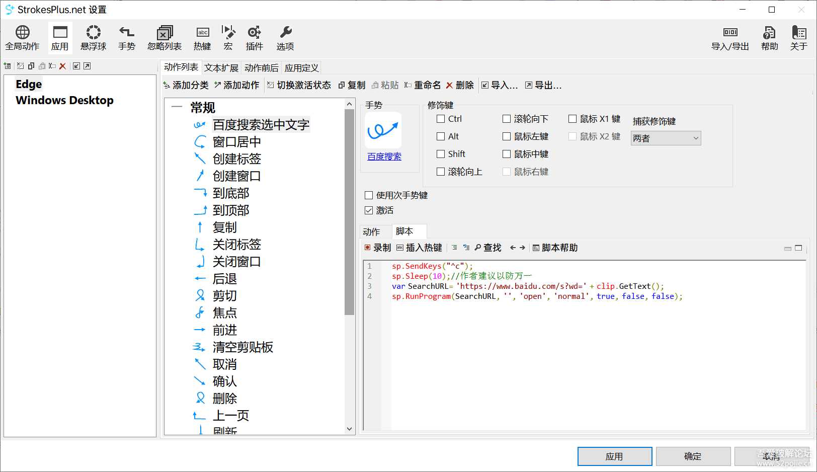Click the 查找 icon in script toolbar
The width and height of the screenshot is (817, 472).
487,247
